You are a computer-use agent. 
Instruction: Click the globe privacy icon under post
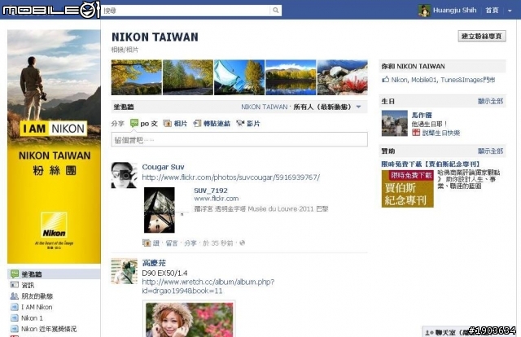243,243
